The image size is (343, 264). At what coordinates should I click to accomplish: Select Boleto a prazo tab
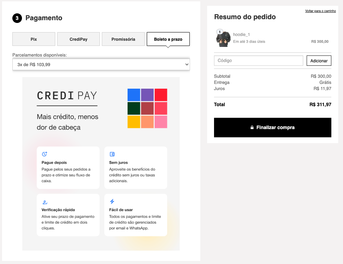coord(168,39)
